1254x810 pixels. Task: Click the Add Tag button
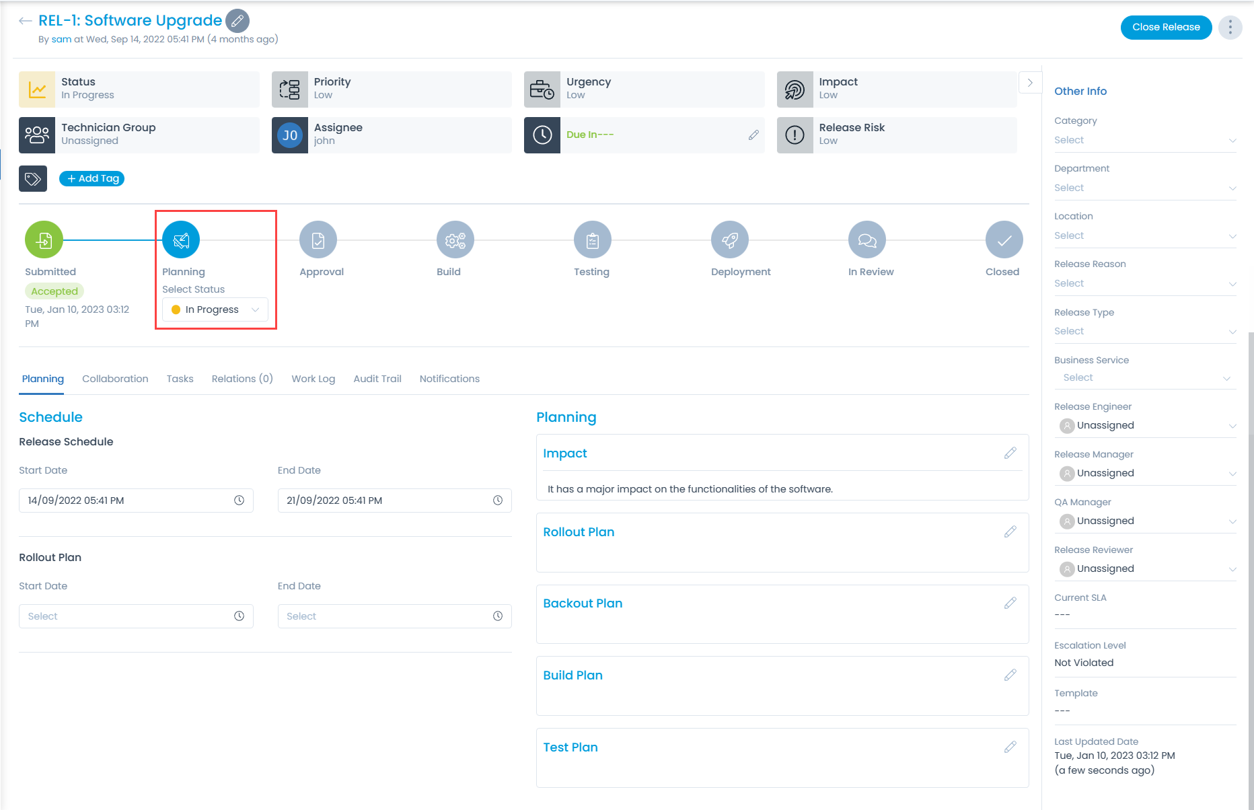click(92, 178)
